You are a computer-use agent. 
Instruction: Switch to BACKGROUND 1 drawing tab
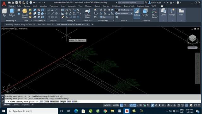45,24
